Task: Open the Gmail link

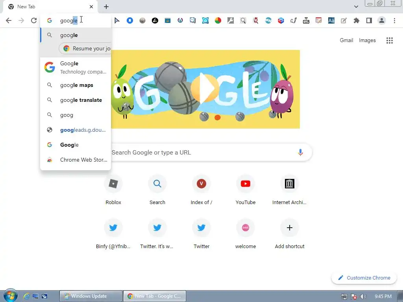Action: [346, 41]
